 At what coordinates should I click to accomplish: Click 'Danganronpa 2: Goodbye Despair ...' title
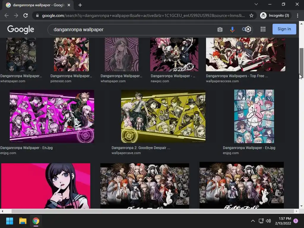(x=141, y=148)
